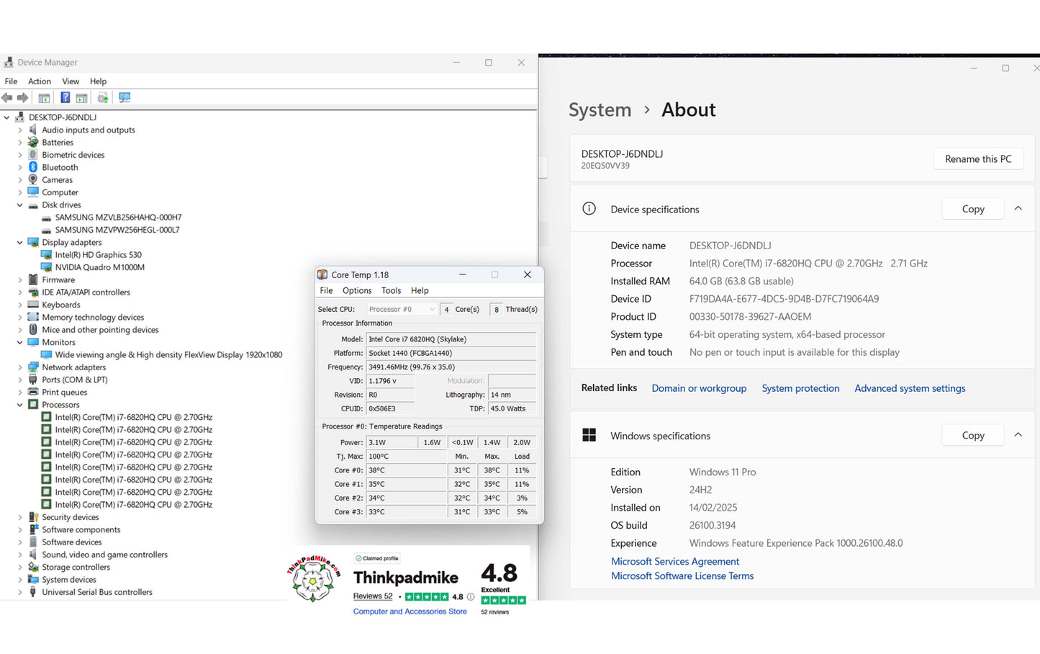Open the File menu in Device Manager
The width and height of the screenshot is (1040, 654).
point(11,81)
